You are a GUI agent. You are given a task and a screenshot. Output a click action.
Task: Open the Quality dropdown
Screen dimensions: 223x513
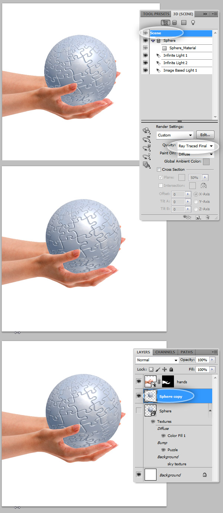196,146
